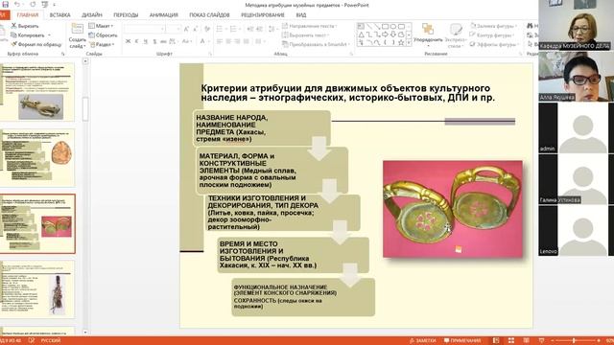Insert text box from shapes gallery
614x345 pixels.
pyautogui.click(x=361, y=26)
